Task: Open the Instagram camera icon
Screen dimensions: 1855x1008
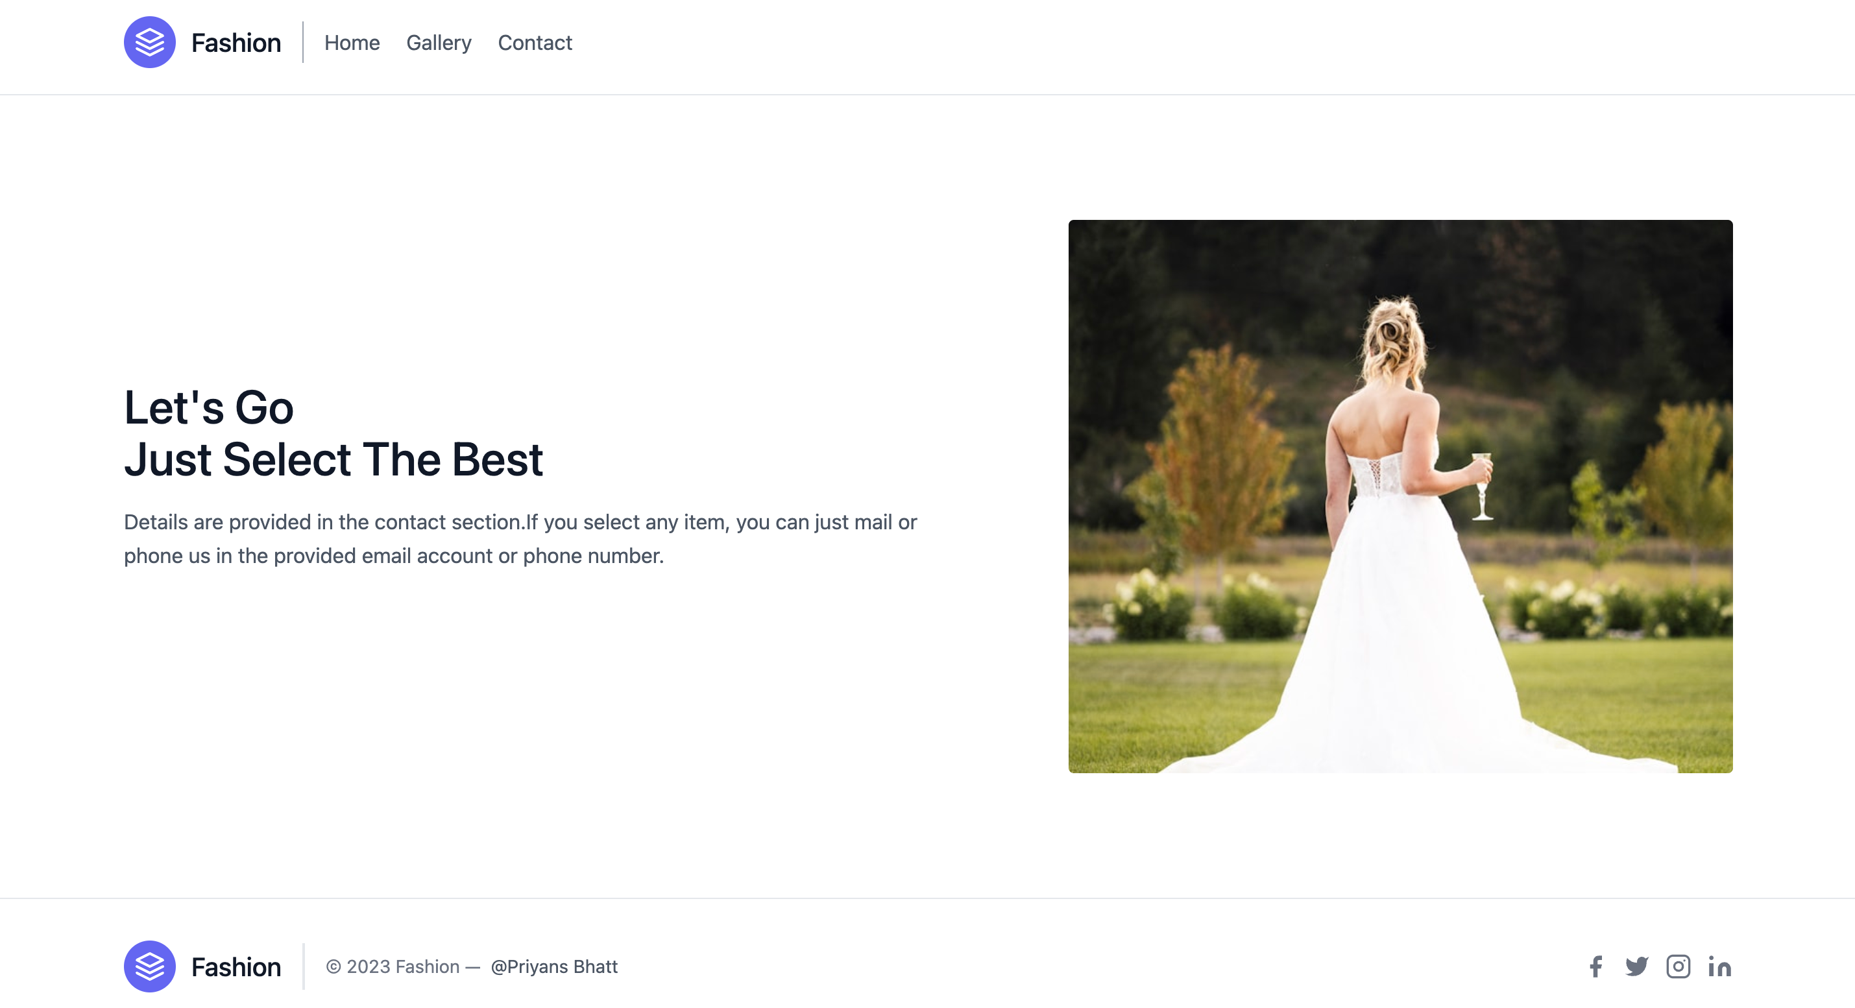Action: [1678, 966]
